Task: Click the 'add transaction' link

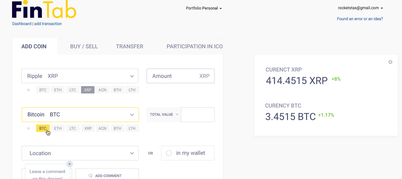Action: coord(48,24)
